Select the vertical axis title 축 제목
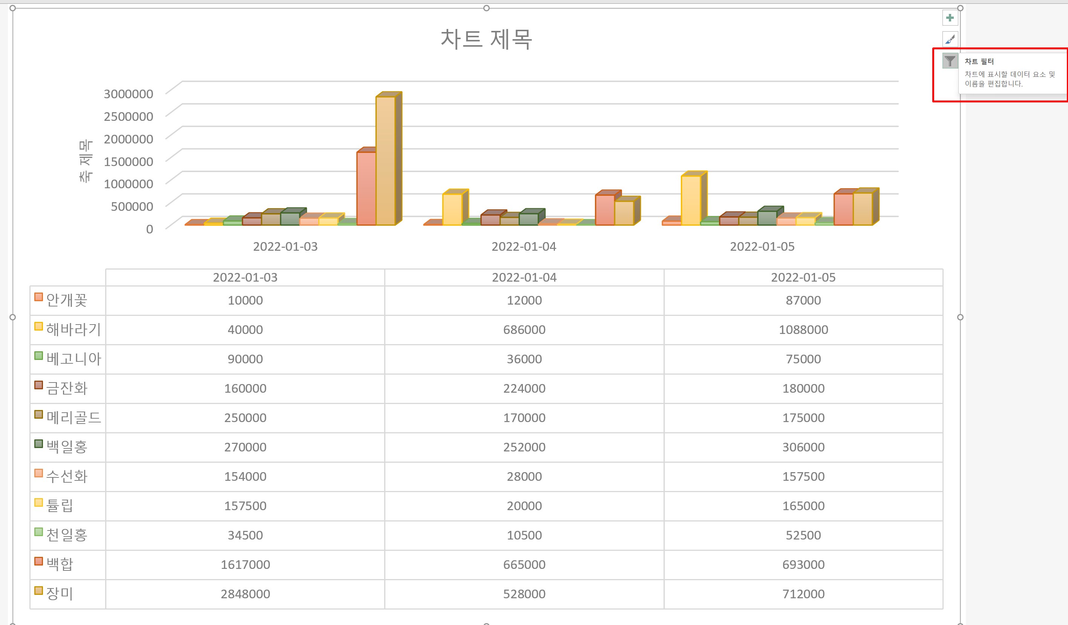Viewport: 1068px width, 625px height. point(85,161)
